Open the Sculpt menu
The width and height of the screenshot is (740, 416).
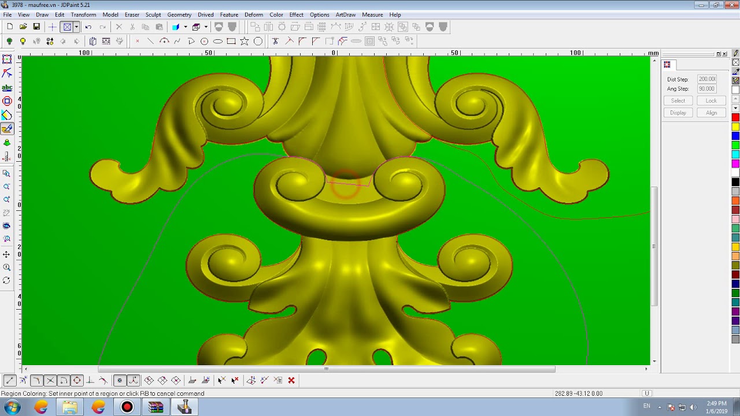click(153, 14)
